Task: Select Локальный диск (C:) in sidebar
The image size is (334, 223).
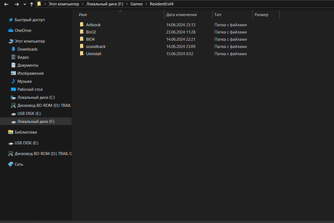Action: [x=36, y=97]
